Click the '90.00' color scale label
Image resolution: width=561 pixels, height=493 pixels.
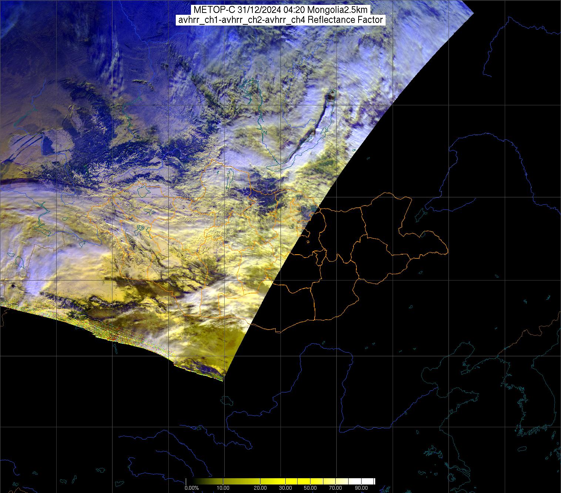tap(361, 488)
